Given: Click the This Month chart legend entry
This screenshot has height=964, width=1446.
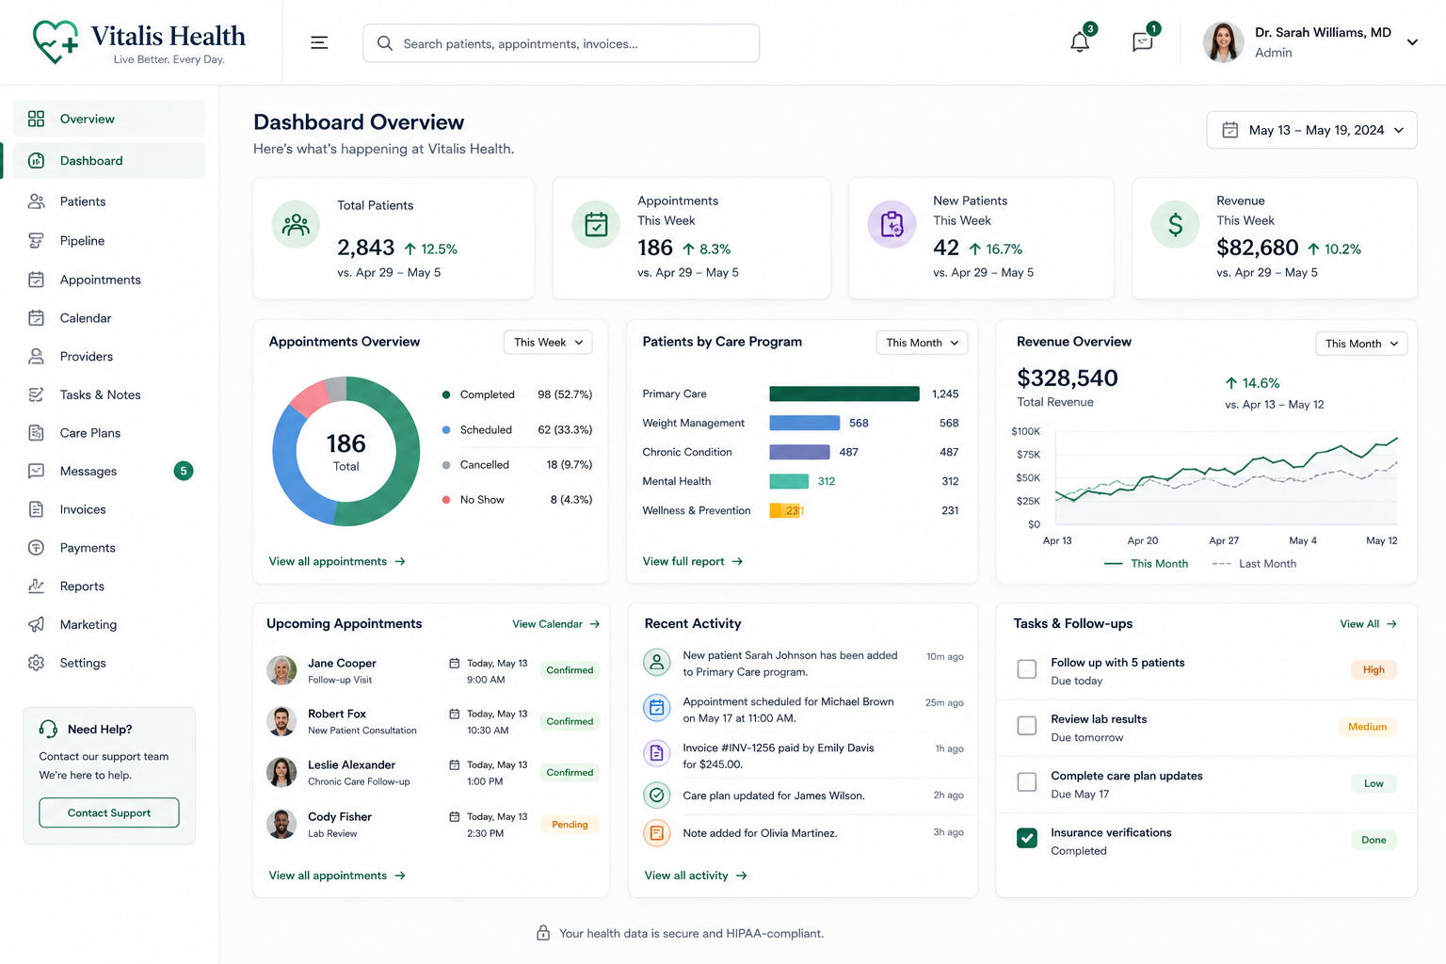Looking at the screenshot, I should coord(1147,564).
